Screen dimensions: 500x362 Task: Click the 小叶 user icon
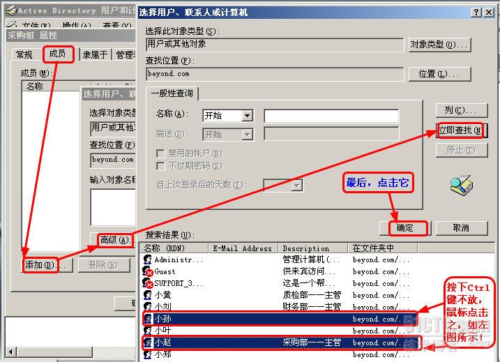148,331
